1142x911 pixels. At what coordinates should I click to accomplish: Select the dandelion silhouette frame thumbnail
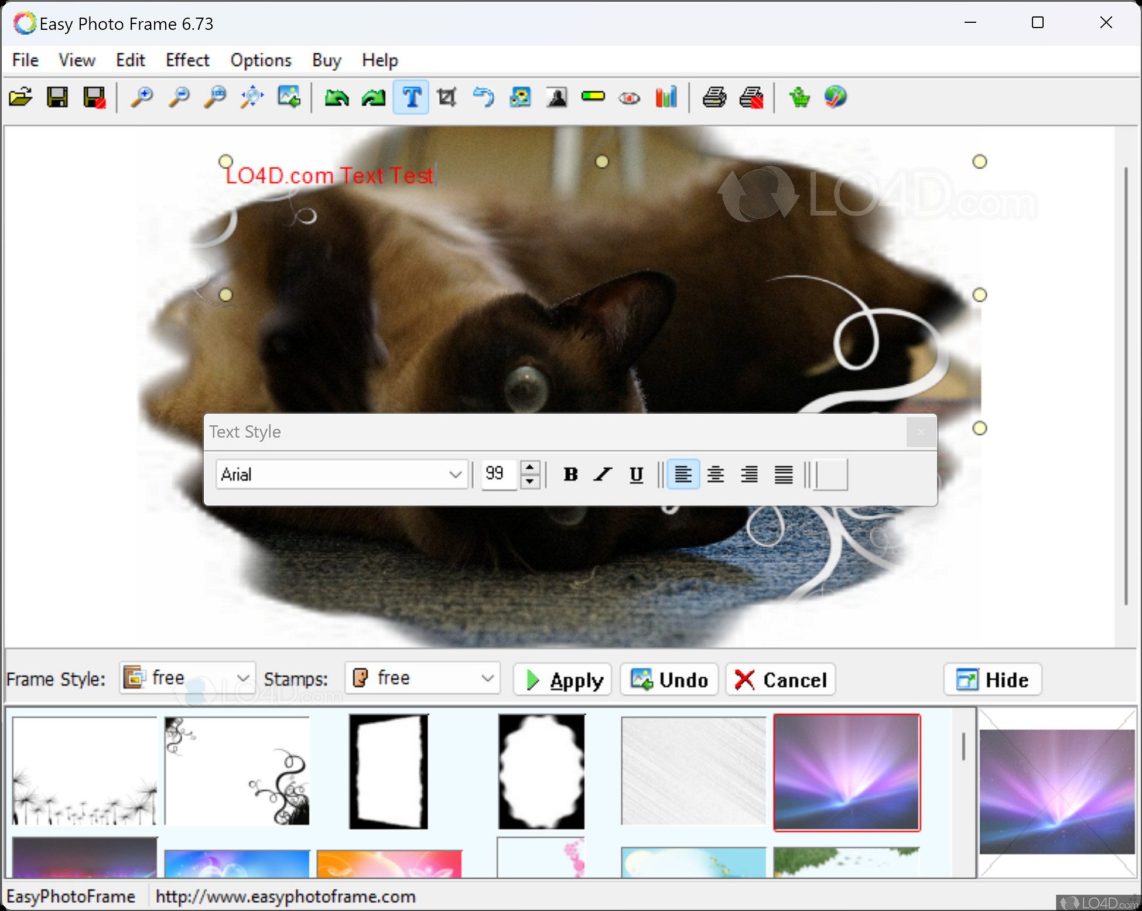85,770
